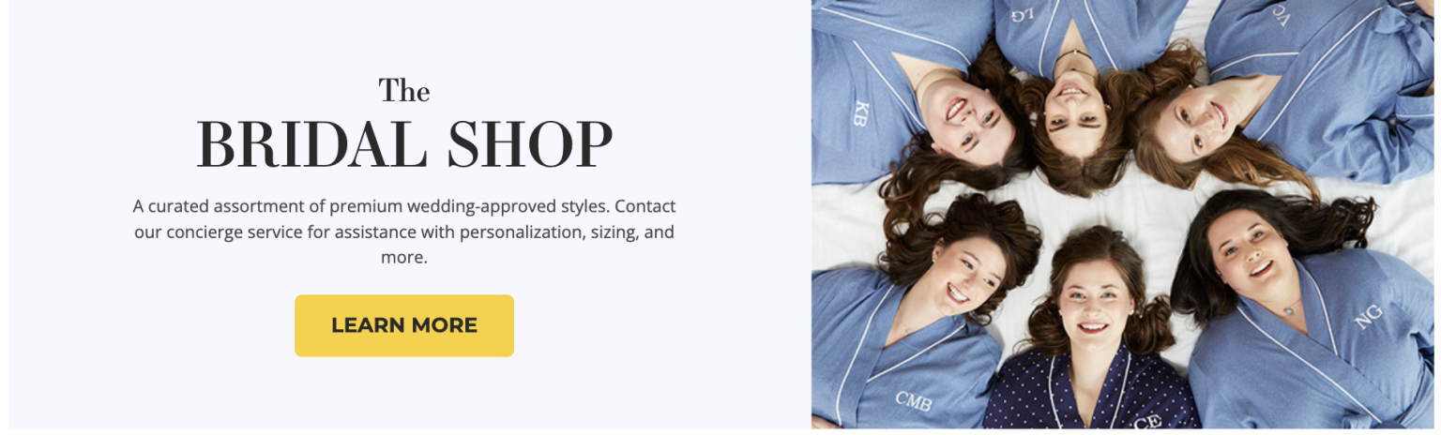Click the LG monogram on the robe
Image resolution: width=1441 pixels, height=435 pixels.
coord(1023,13)
